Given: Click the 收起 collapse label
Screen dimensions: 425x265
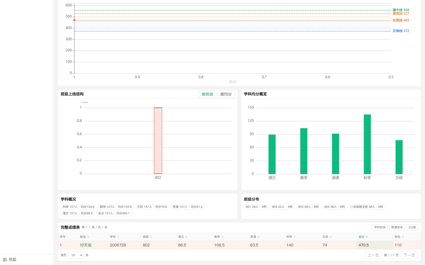Looking at the screenshot, I should click(x=12, y=259).
